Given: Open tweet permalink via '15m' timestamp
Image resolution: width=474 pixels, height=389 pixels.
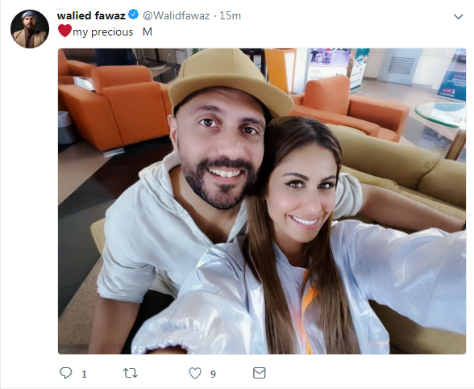Looking at the screenshot, I should 230,15.
